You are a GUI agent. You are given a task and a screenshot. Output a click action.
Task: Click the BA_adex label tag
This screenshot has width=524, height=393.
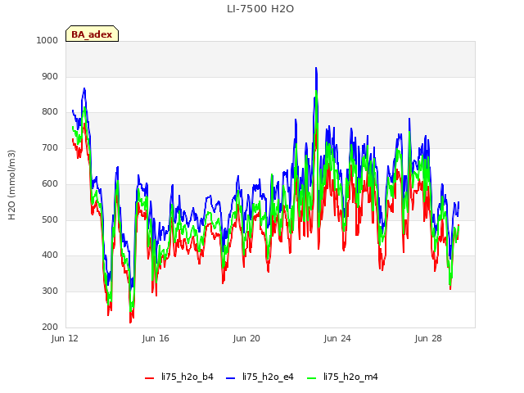(x=92, y=34)
